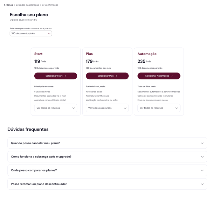Expand Quando posso cancelar meu plano?
Viewport: 213px width, 197px height.
pyautogui.click(x=107, y=143)
